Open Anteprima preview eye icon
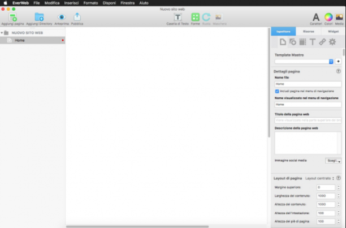The height and width of the screenshot is (228, 346). coord(62,17)
